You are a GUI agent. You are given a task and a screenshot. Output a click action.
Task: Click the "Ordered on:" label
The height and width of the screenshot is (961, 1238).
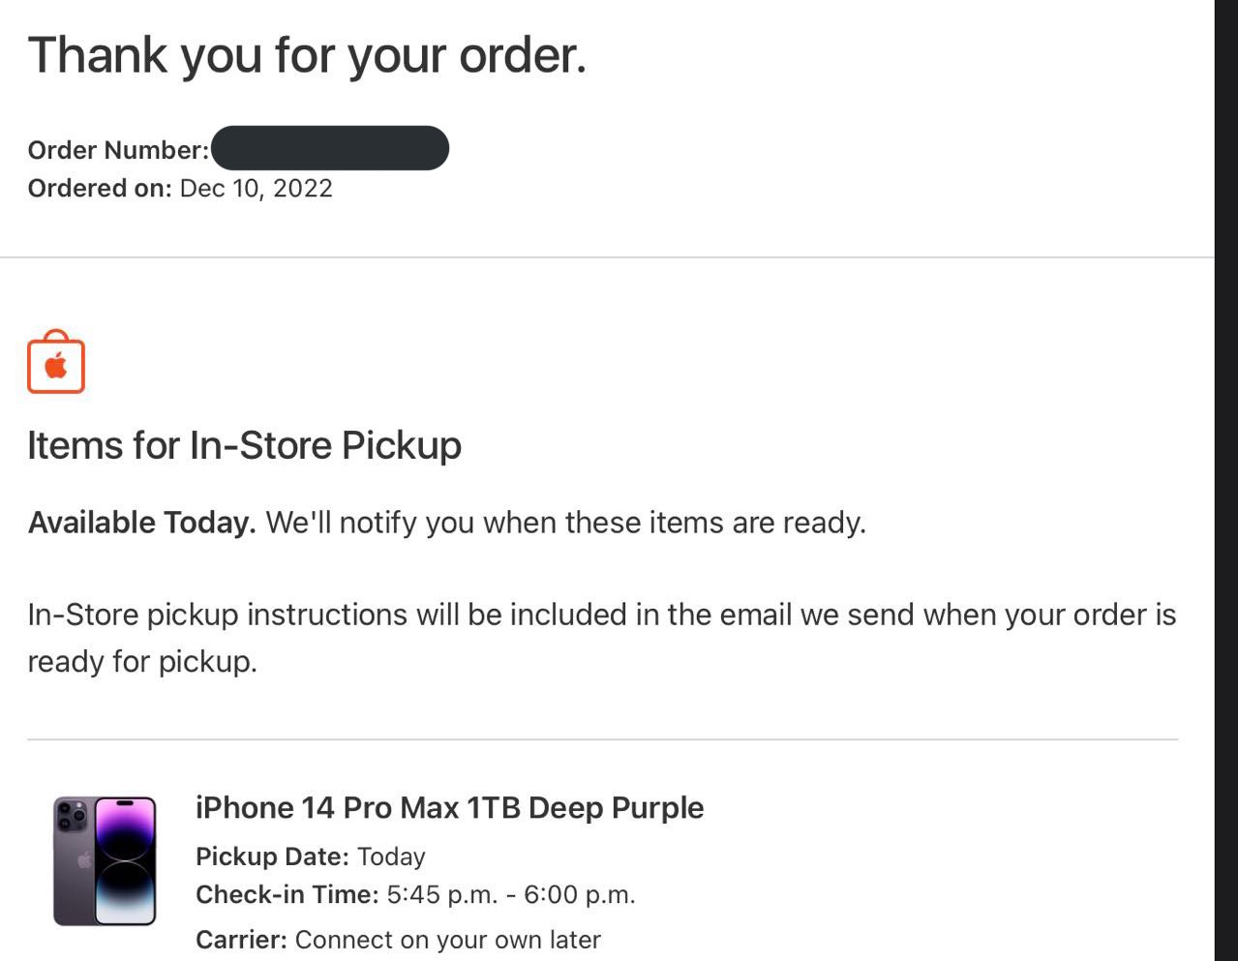coord(100,188)
